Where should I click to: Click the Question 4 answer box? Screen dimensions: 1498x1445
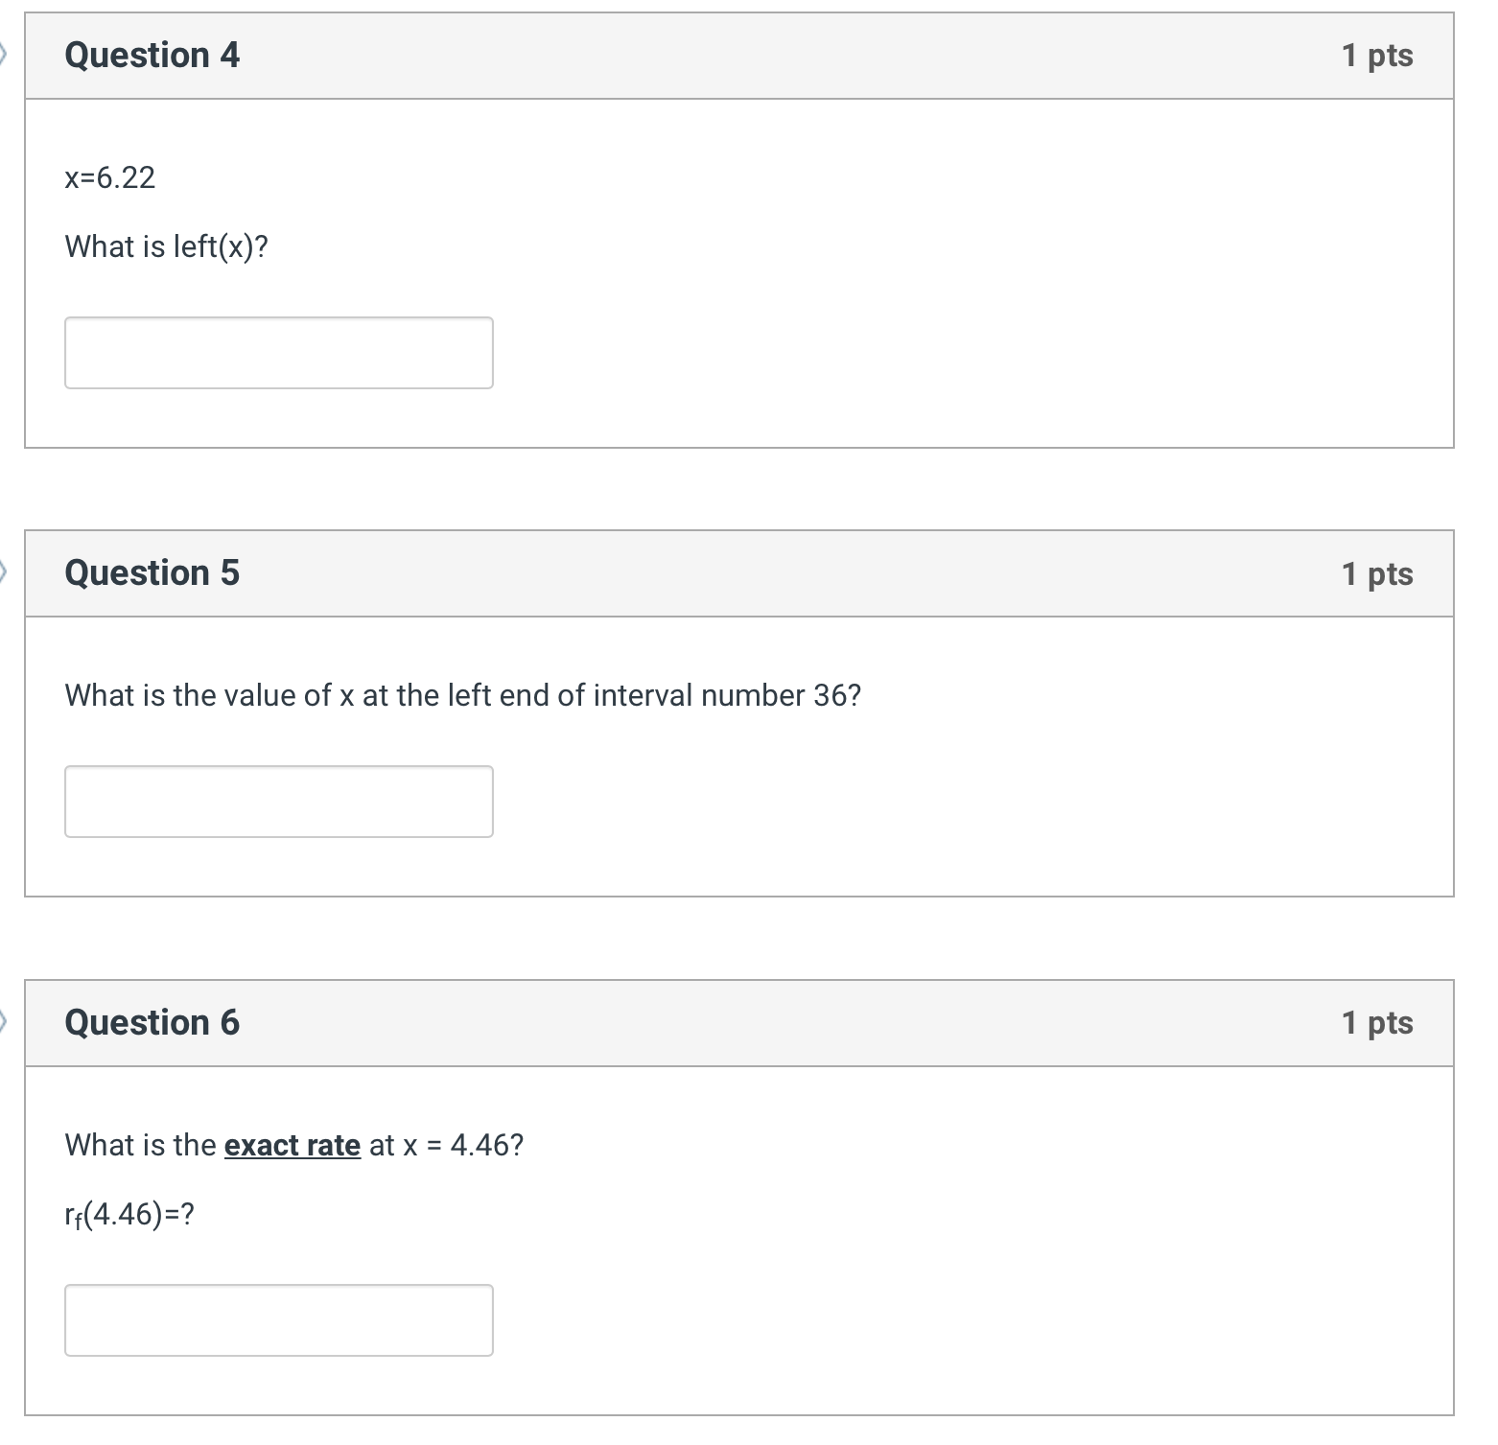pyautogui.click(x=278, y=353)
